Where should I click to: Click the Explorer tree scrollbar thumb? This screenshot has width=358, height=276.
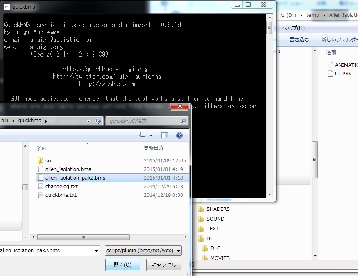point(315,160)
